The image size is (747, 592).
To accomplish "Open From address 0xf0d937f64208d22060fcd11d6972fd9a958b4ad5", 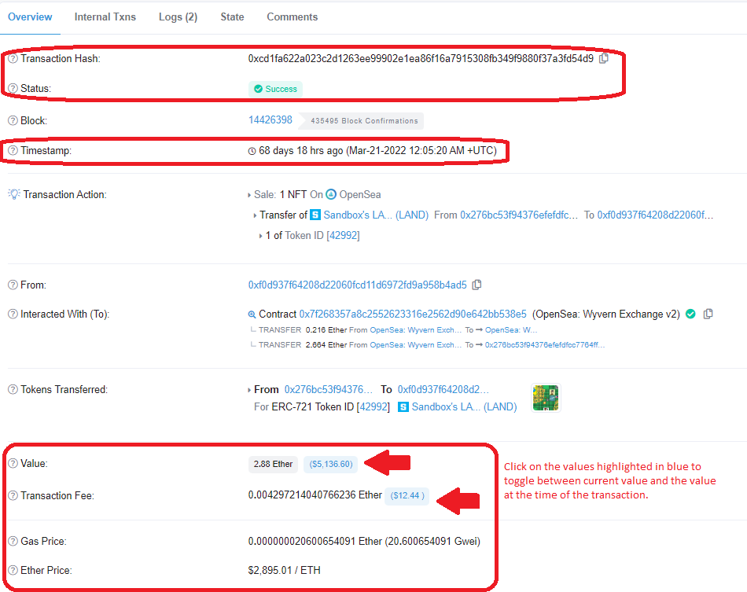I will pyautogui.click(x=357, y=285).
